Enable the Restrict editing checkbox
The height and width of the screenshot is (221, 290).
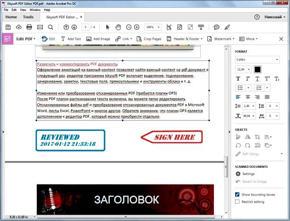coord(237,202)
